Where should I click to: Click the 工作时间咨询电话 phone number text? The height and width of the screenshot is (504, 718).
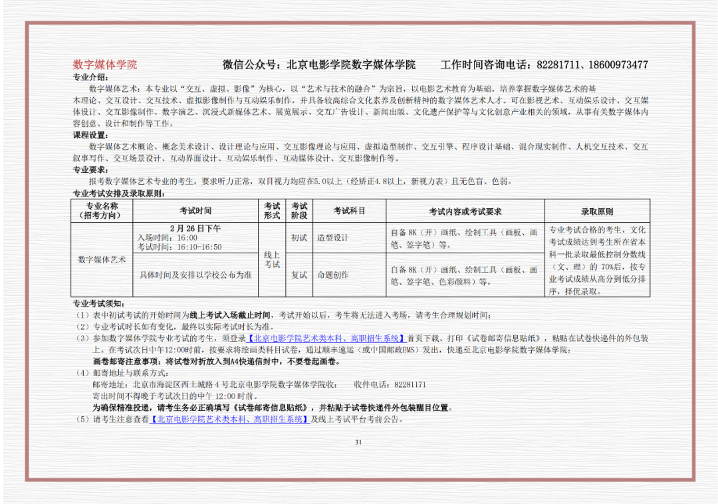pos(544,64)
